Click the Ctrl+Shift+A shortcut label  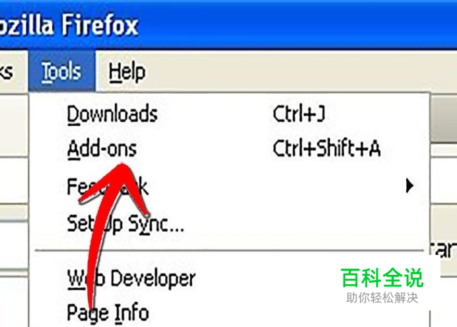click(327, 149)
